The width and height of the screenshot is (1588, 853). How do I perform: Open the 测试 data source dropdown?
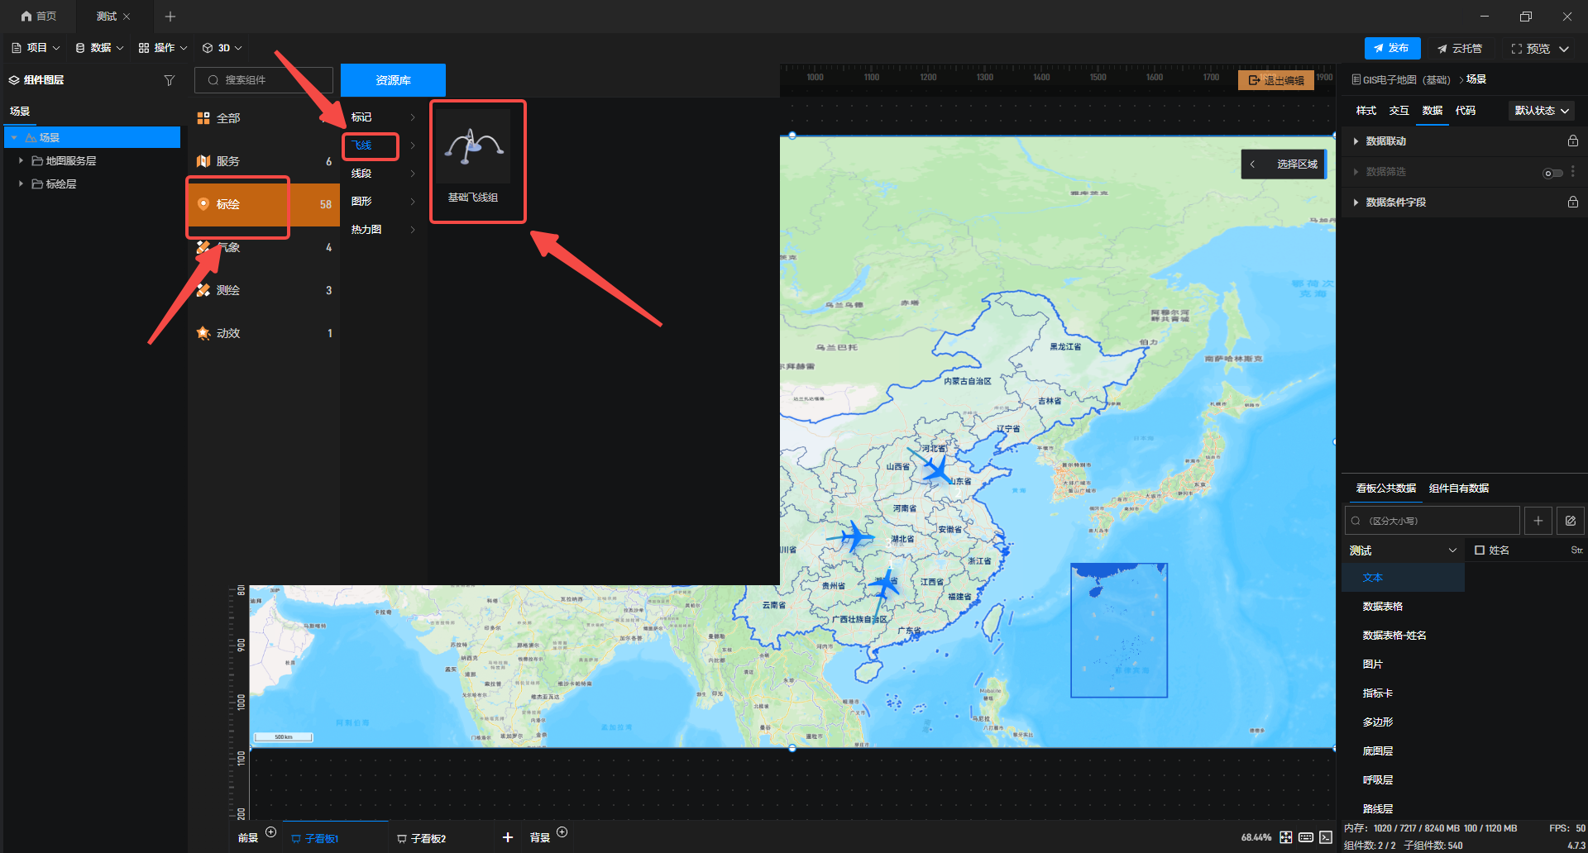1403,550
